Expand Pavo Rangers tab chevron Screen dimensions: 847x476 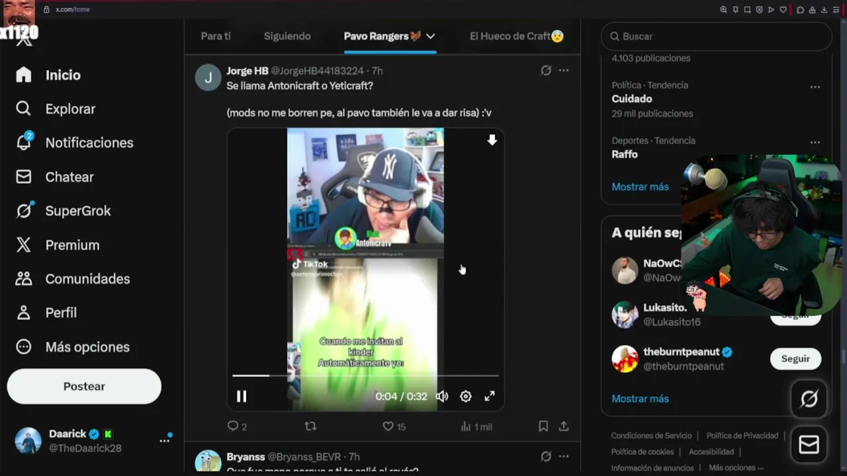click(x=430, y=36)
